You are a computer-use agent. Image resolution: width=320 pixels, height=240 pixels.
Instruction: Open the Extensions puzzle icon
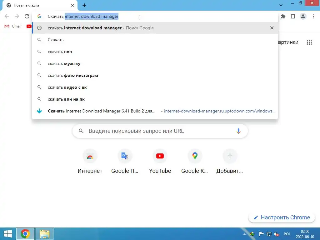tap(283, 16)
